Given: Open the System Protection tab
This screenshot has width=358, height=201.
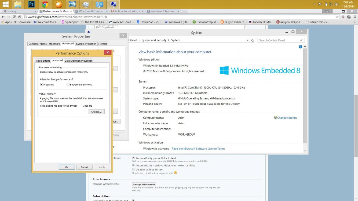Looking at the screenshot, I should 86,44.
